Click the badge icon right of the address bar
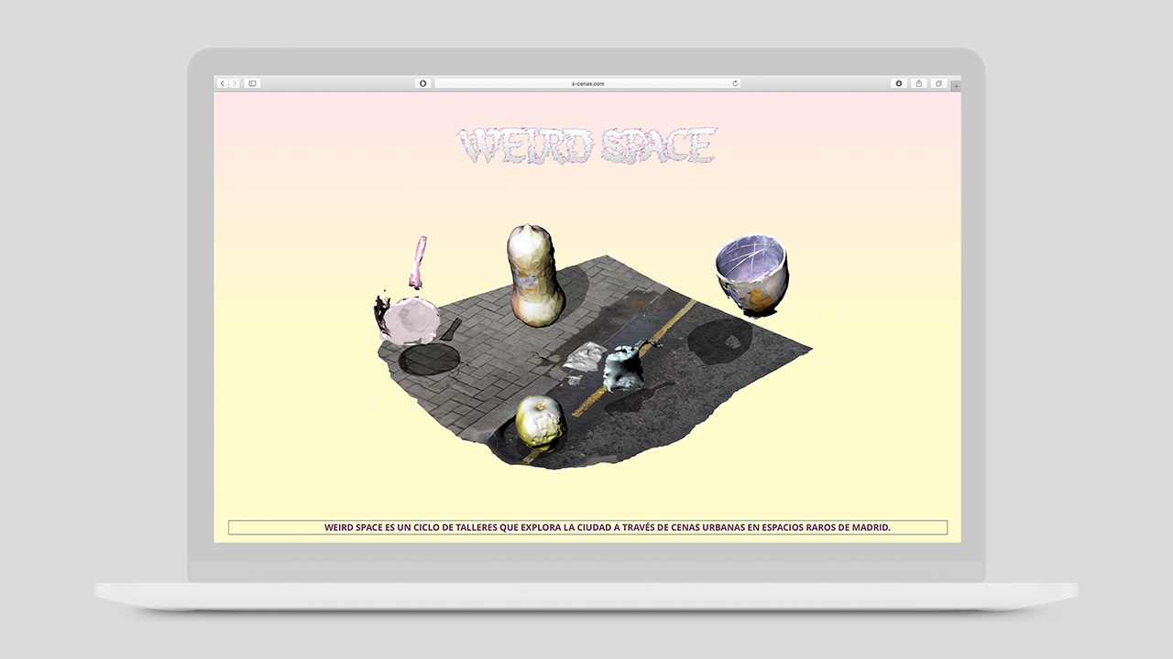 click(x=899, y=83)
